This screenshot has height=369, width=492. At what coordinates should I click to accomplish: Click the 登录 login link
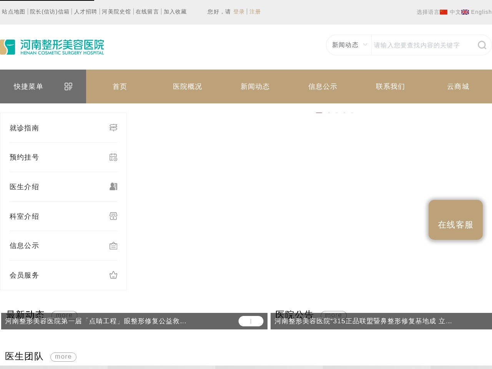239,12
